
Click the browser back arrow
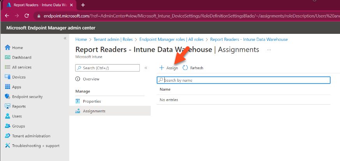[x=7, y=16]
